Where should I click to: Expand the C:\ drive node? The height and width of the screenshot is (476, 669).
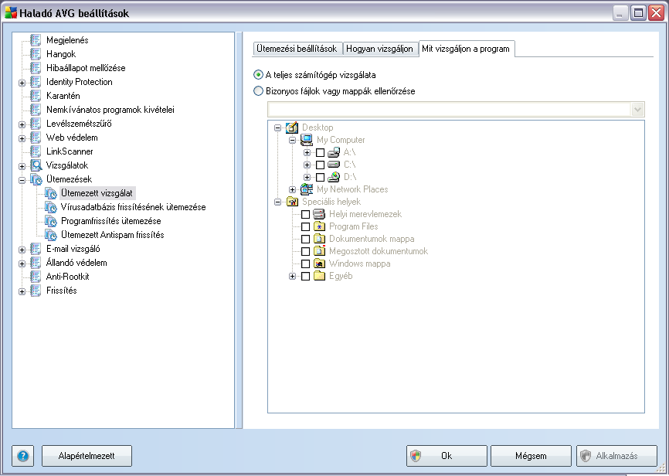click(x=307, y=165)
